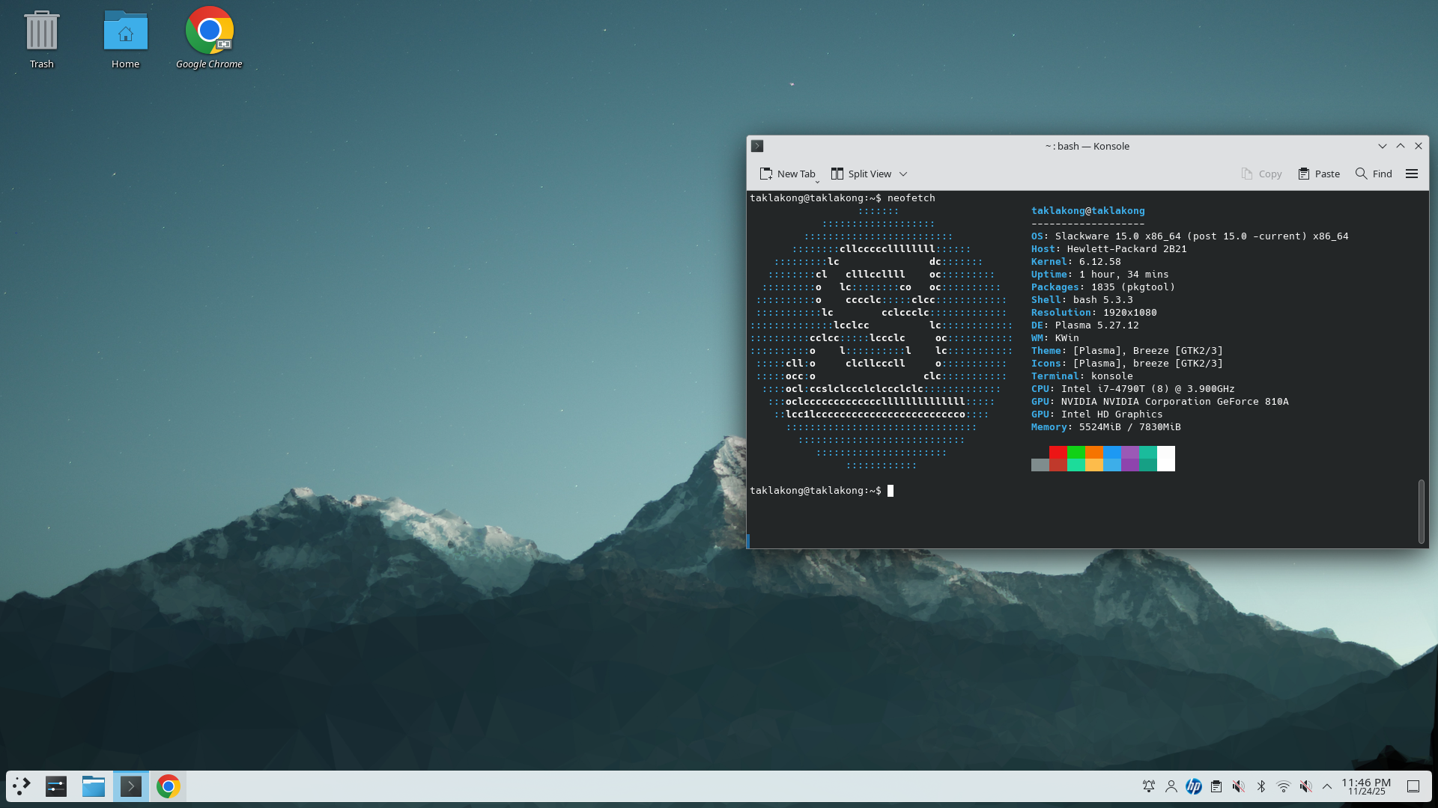Click the "Terminal: konsole" line
The width and height of the screenshot is (1438, 808).
tap(1082, 376)
